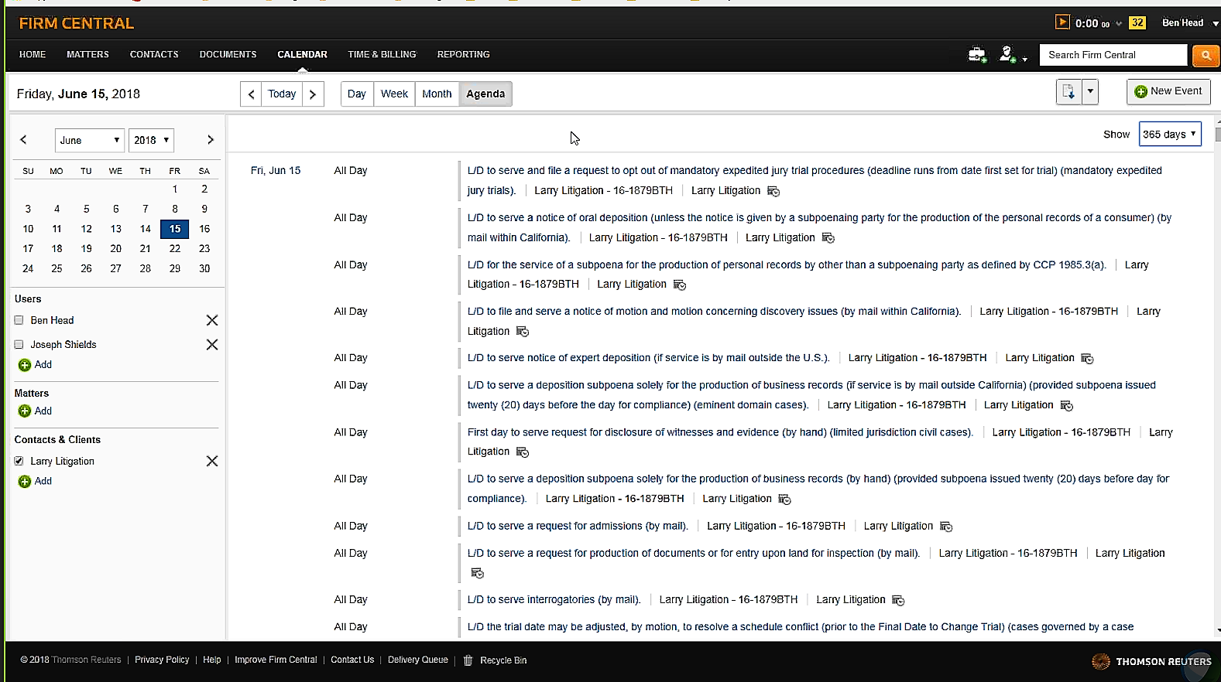Click the briefcase add-matter icon
1221x682 pixels.
977,55
